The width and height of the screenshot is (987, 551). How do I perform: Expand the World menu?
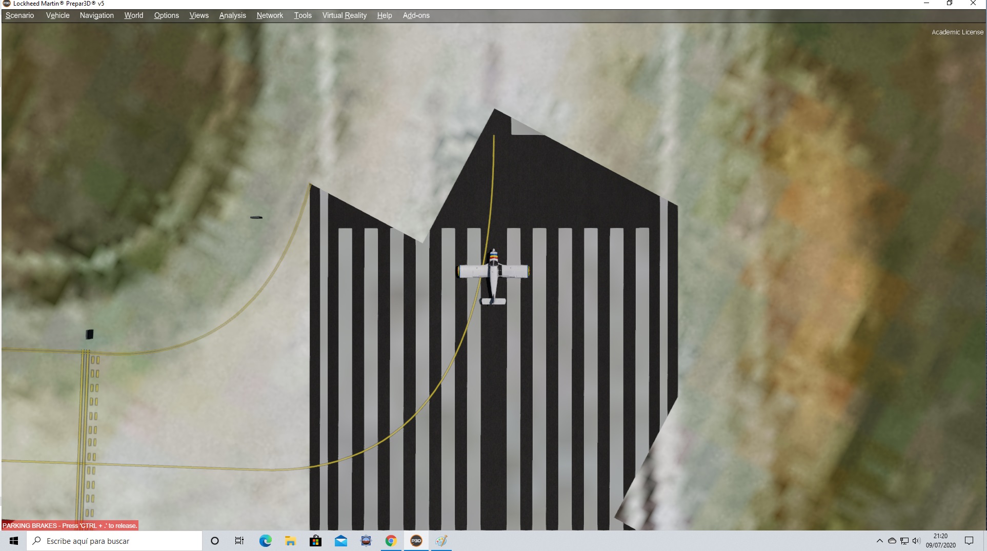[x=133, y=15]
